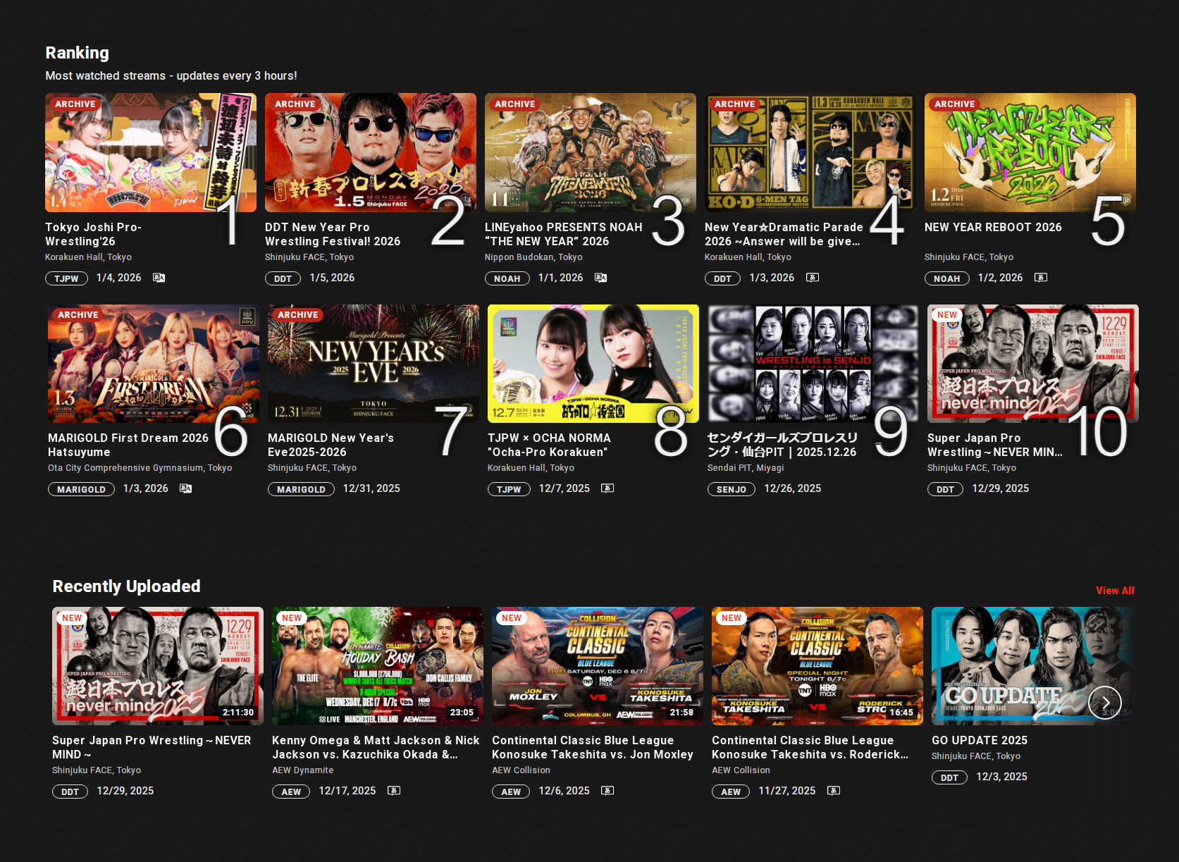The width and height of the screenshot is (1179, 862).
Task: Open the rank 10 'Super Japan Pro Wrestling' title
Action: 995,445
